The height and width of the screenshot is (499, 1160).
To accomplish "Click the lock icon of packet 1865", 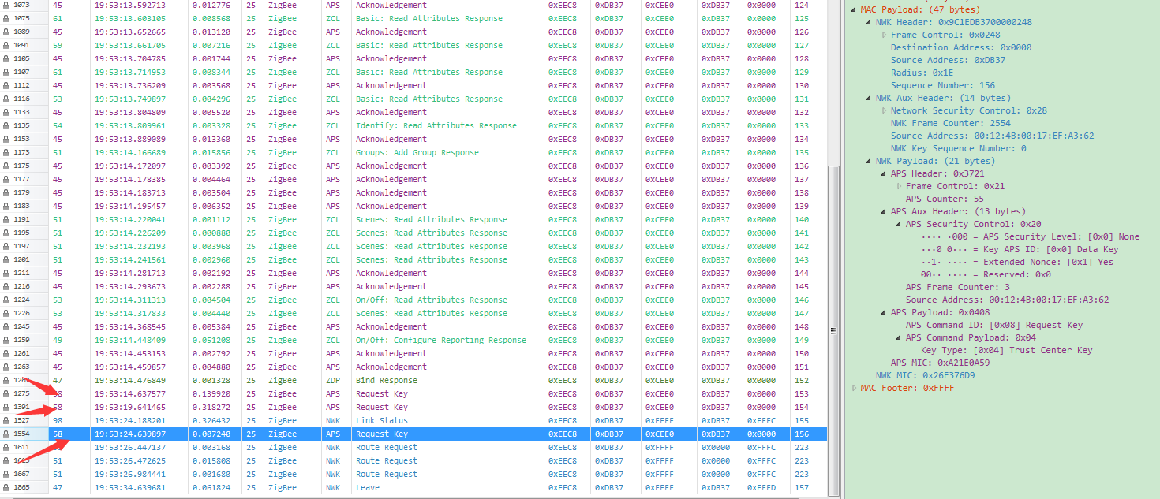I will pyautogui.click(x=6, y=488).
